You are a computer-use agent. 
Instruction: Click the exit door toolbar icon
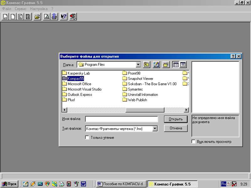pos(73,17)
